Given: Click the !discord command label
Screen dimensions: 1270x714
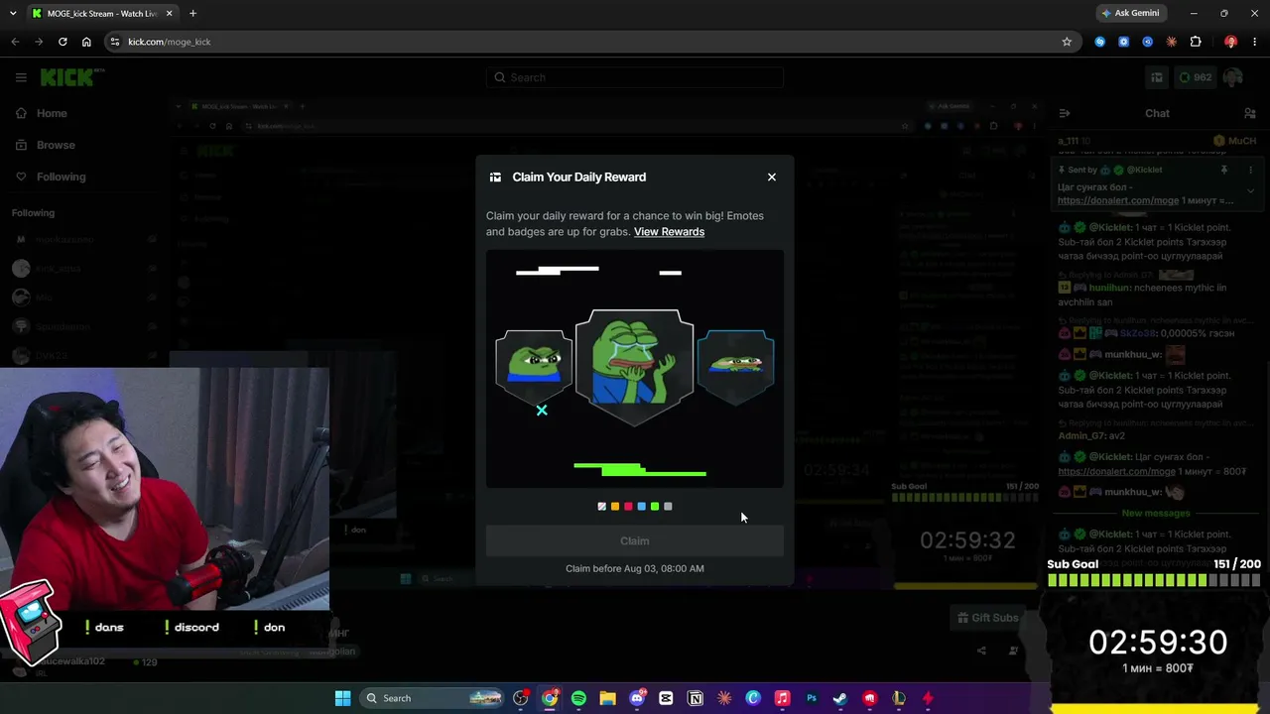Looking at the screenshot, I should click(191, 627).
